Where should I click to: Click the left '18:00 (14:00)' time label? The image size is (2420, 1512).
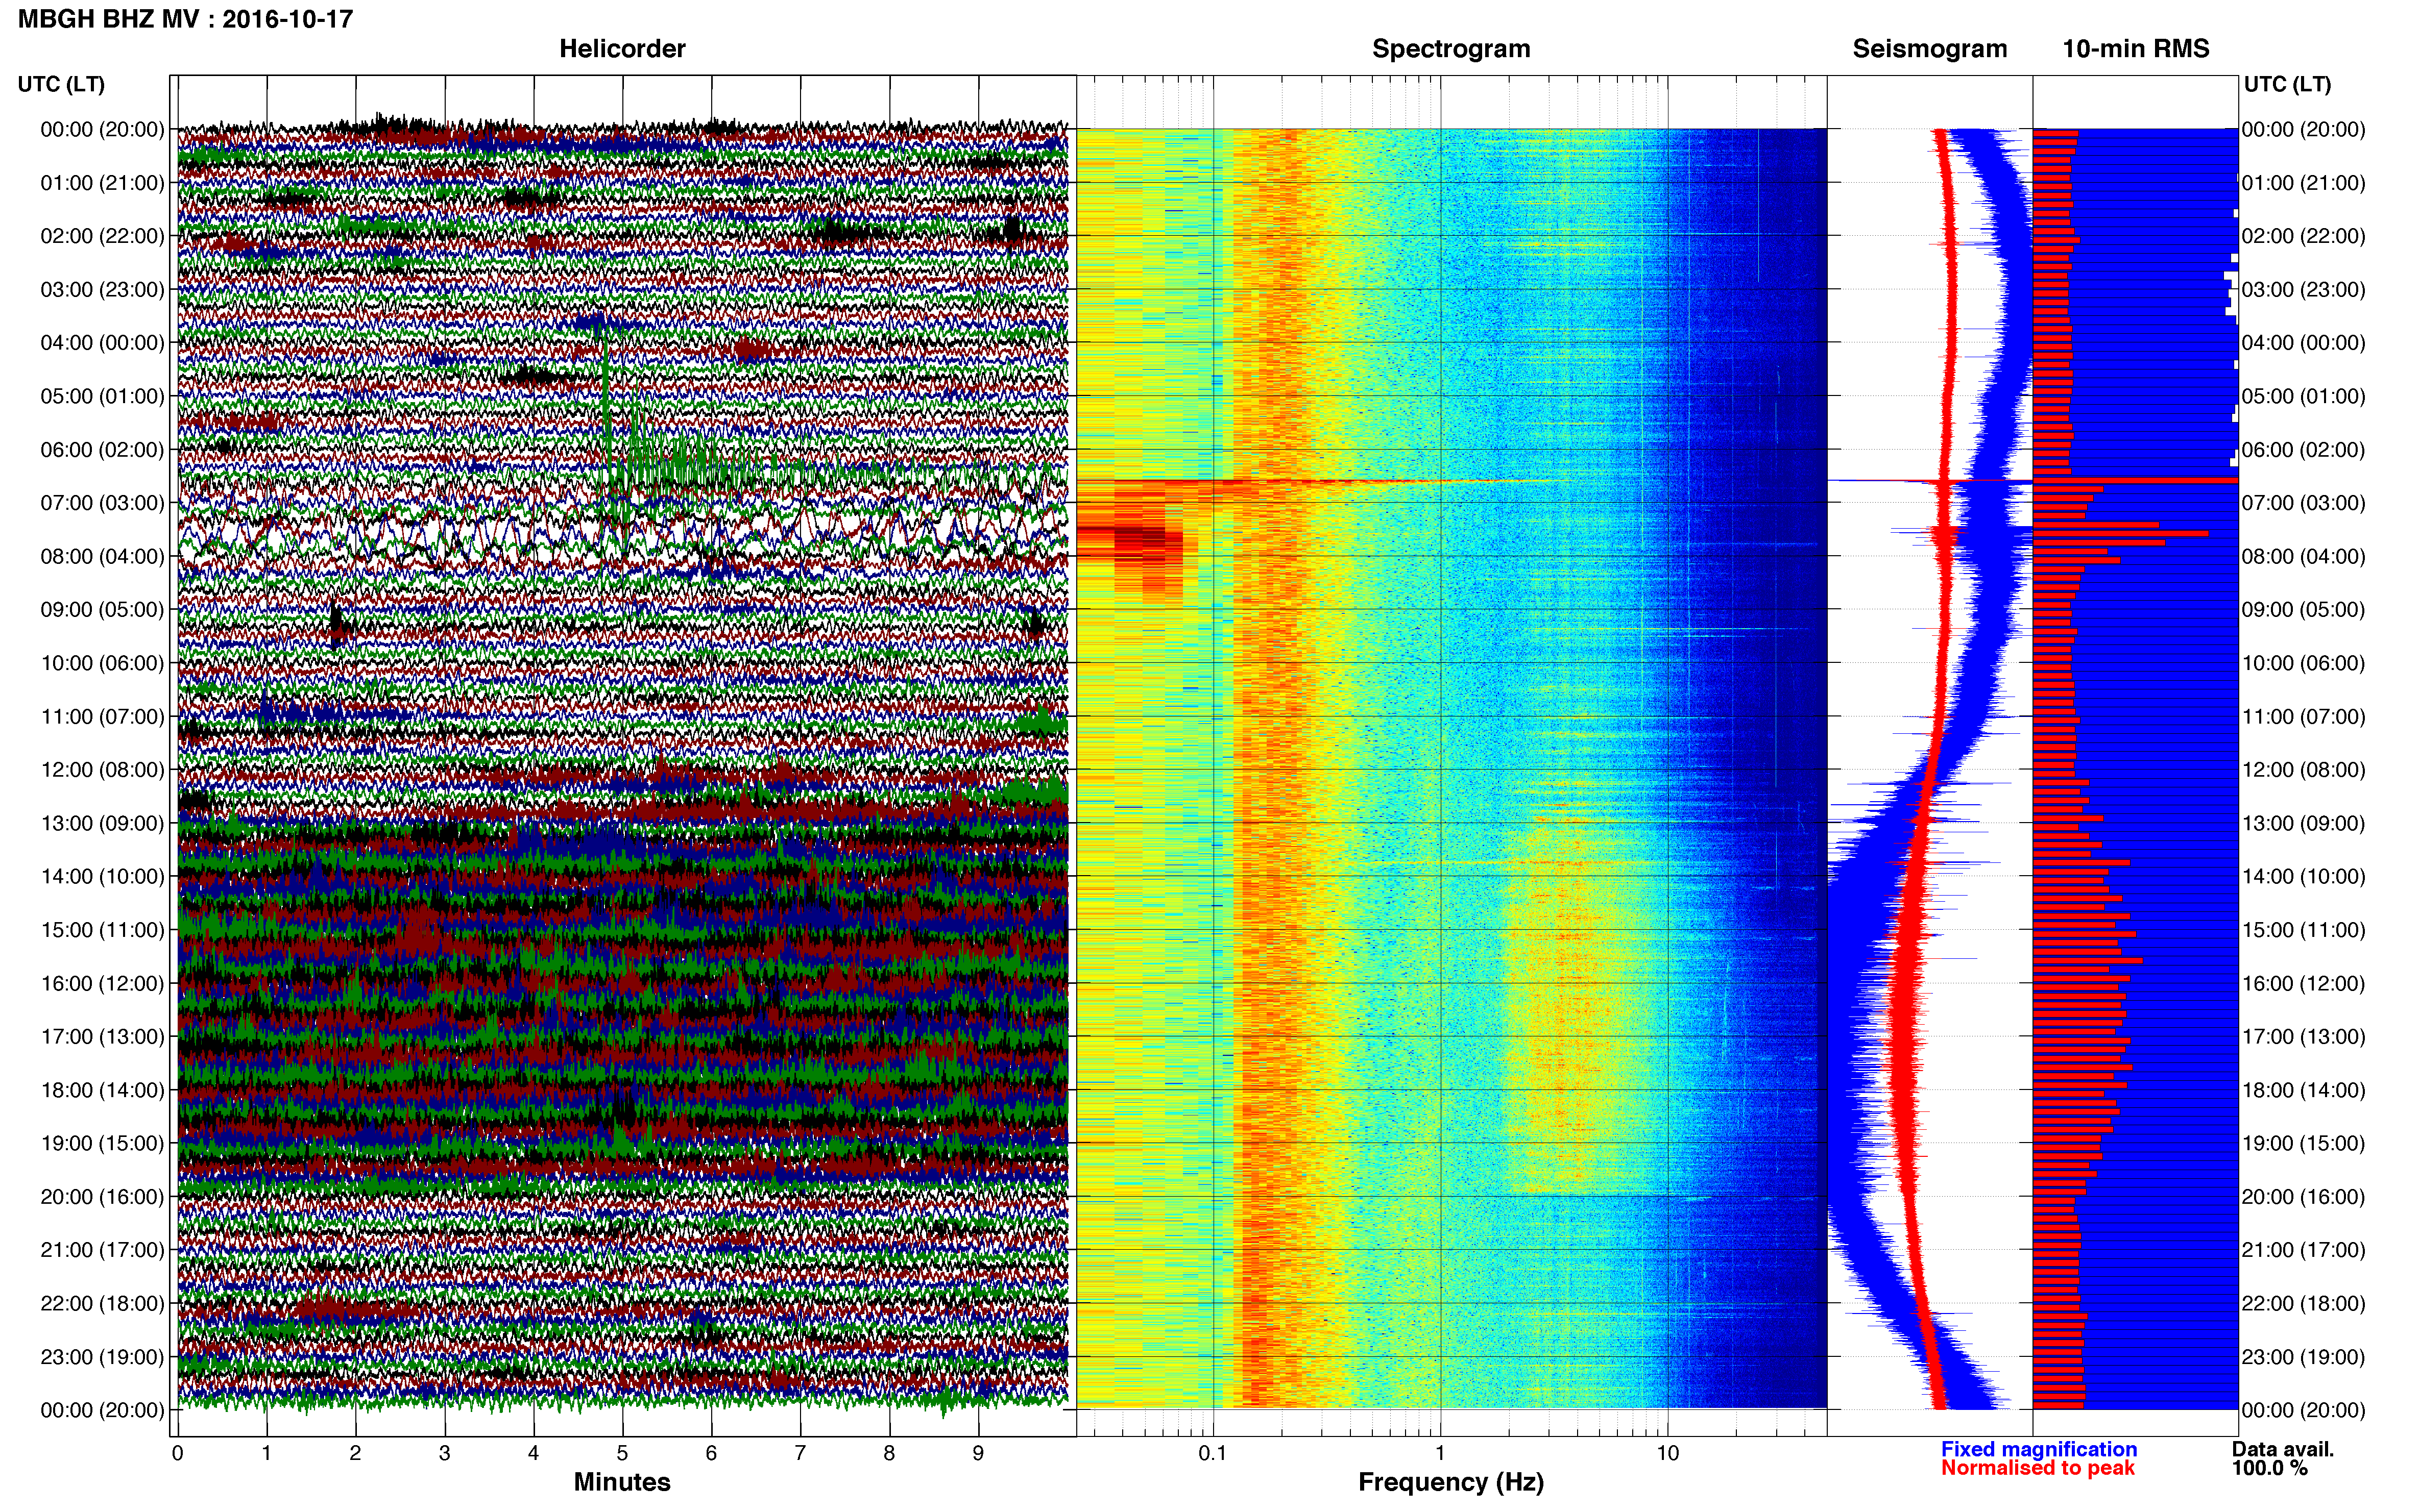coord(102,1090)
